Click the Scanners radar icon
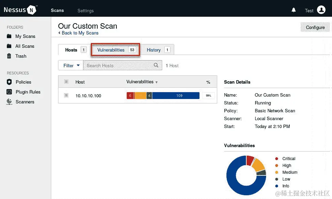 coord(9,102)
